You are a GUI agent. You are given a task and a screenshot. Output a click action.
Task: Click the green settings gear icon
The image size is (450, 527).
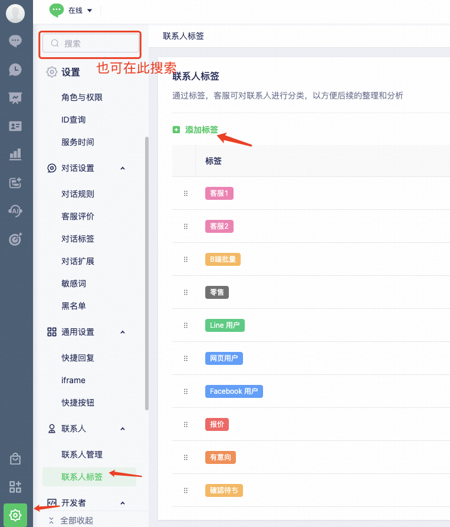tap(15, 515)
